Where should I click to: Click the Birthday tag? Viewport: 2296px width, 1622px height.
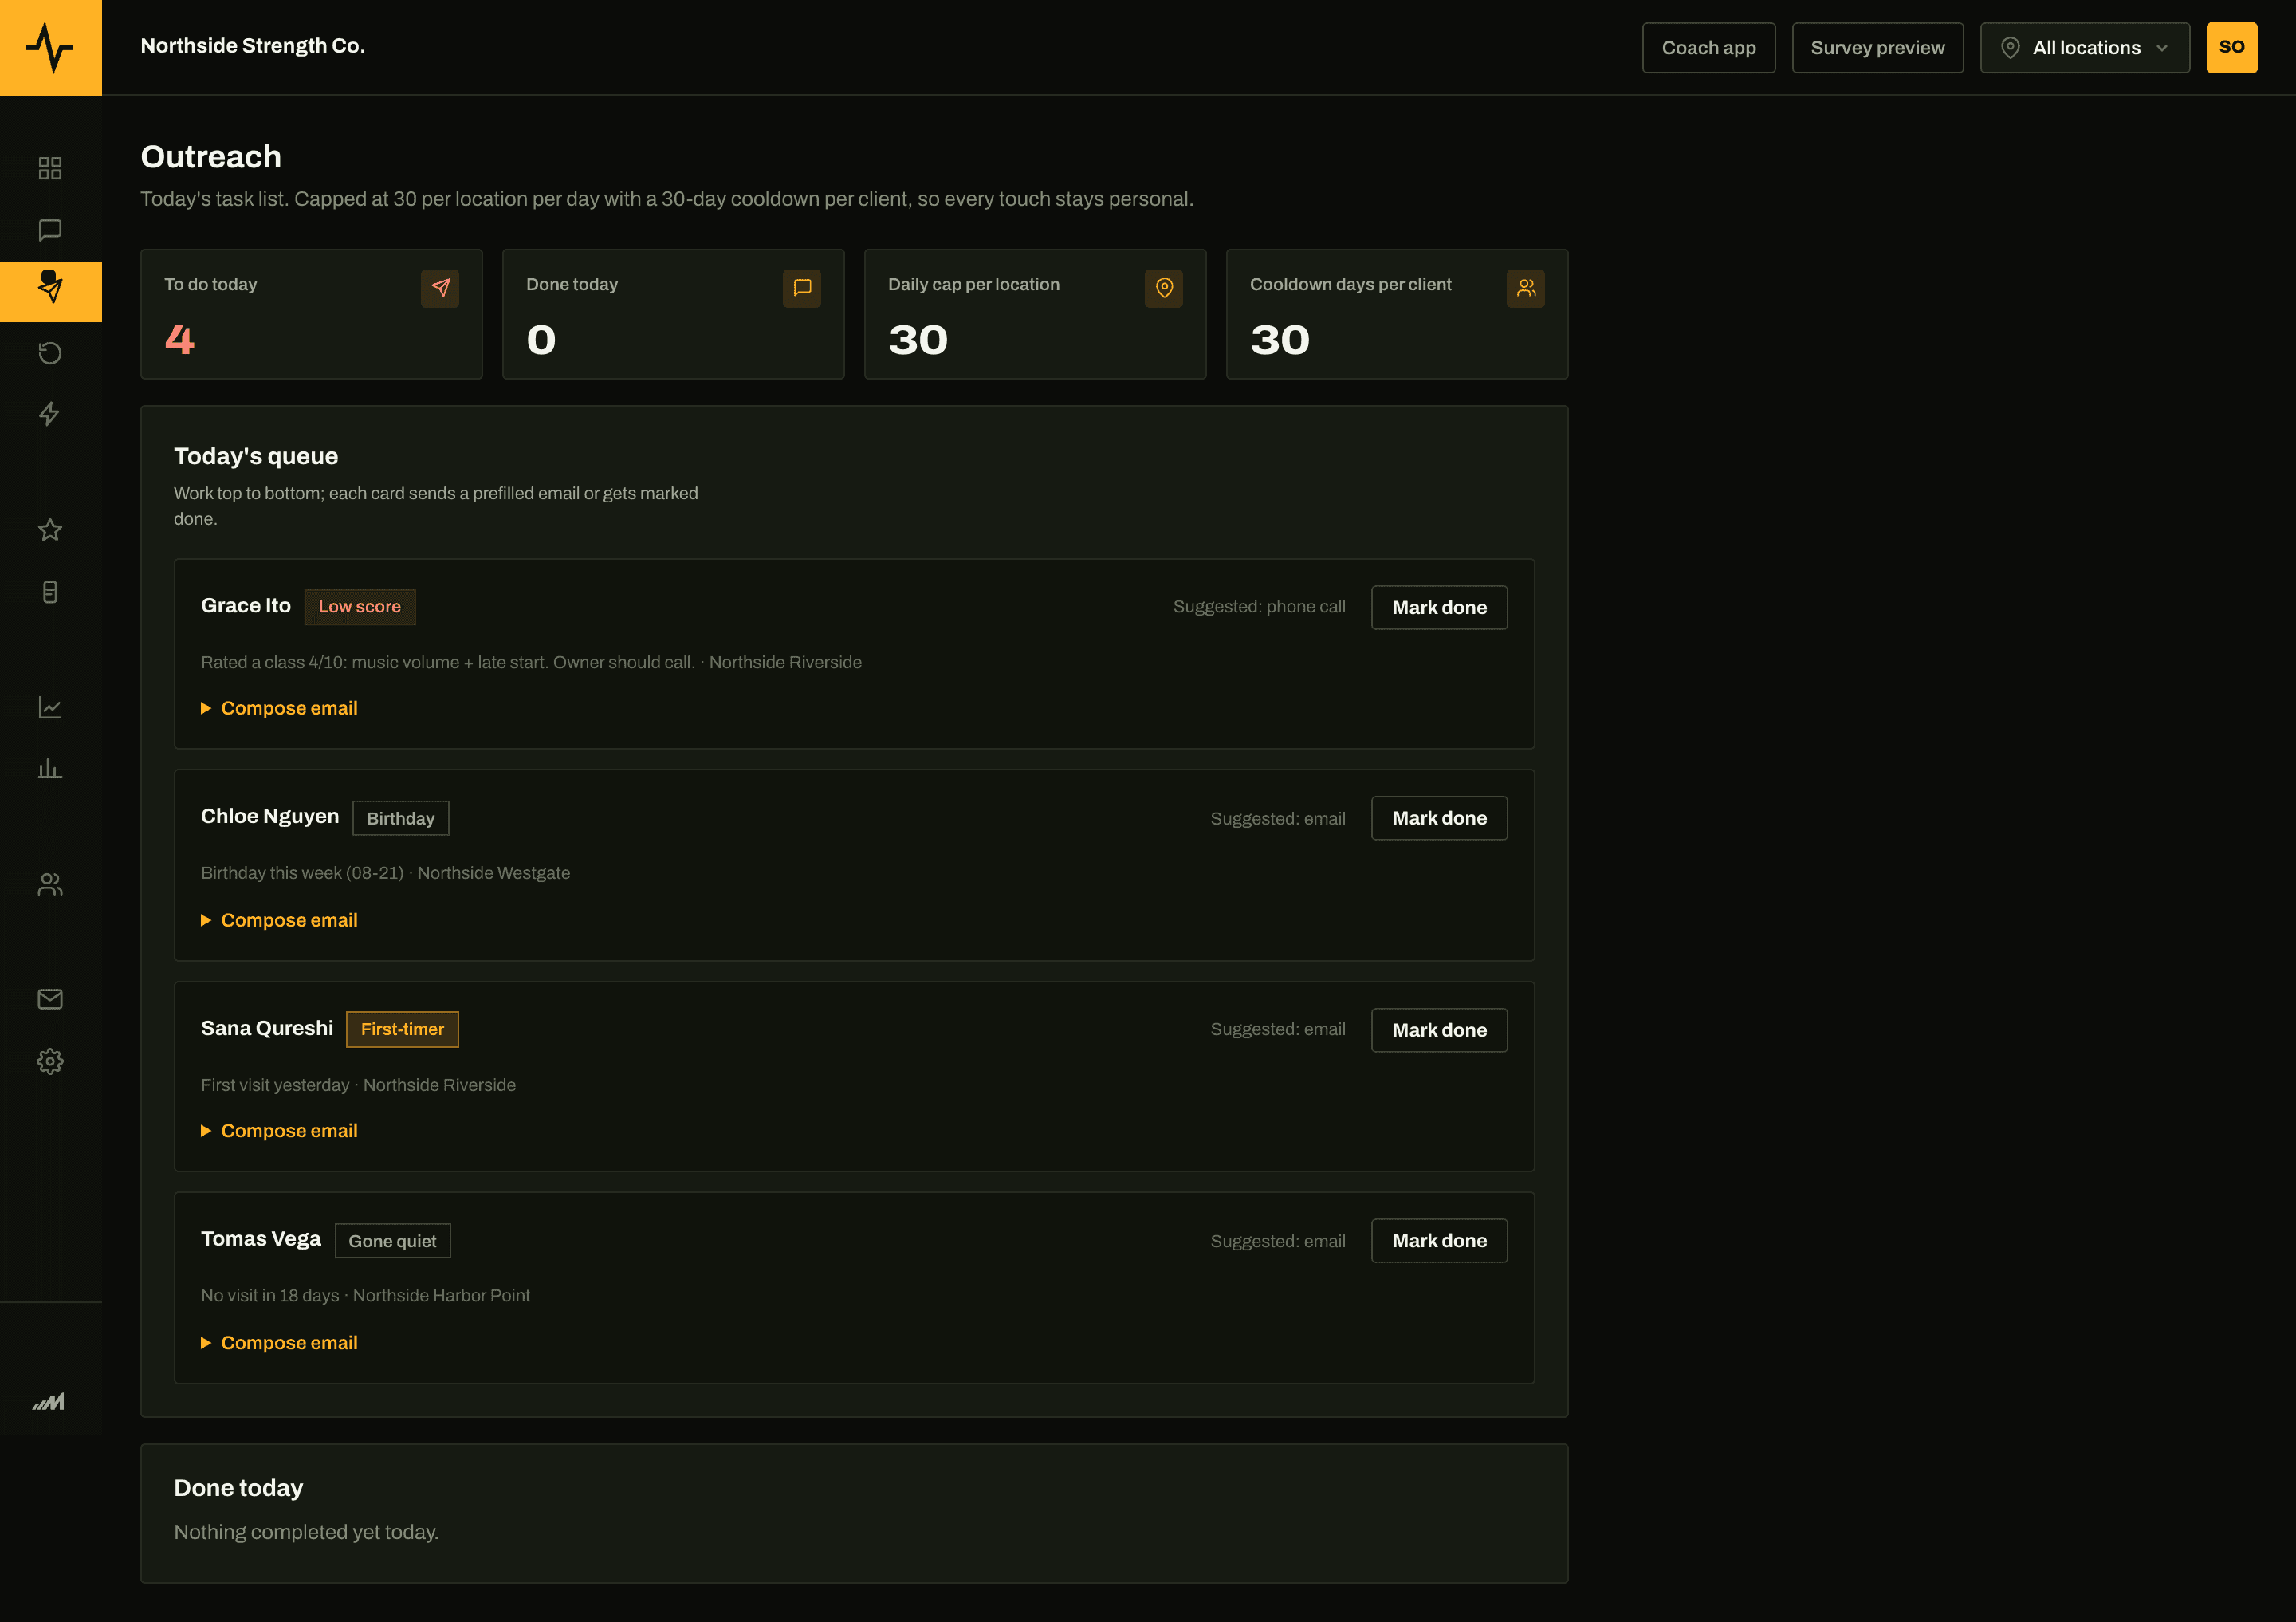pyautogui.click(x=400, y=818)
